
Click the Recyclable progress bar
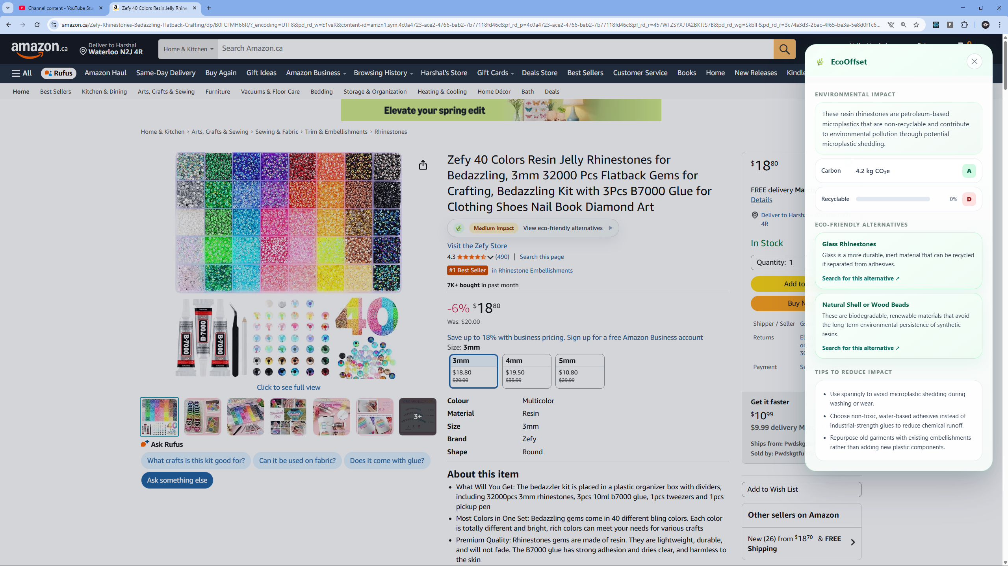892,199
